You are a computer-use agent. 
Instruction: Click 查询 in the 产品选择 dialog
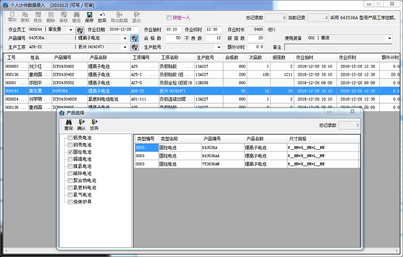coord(69,125)
